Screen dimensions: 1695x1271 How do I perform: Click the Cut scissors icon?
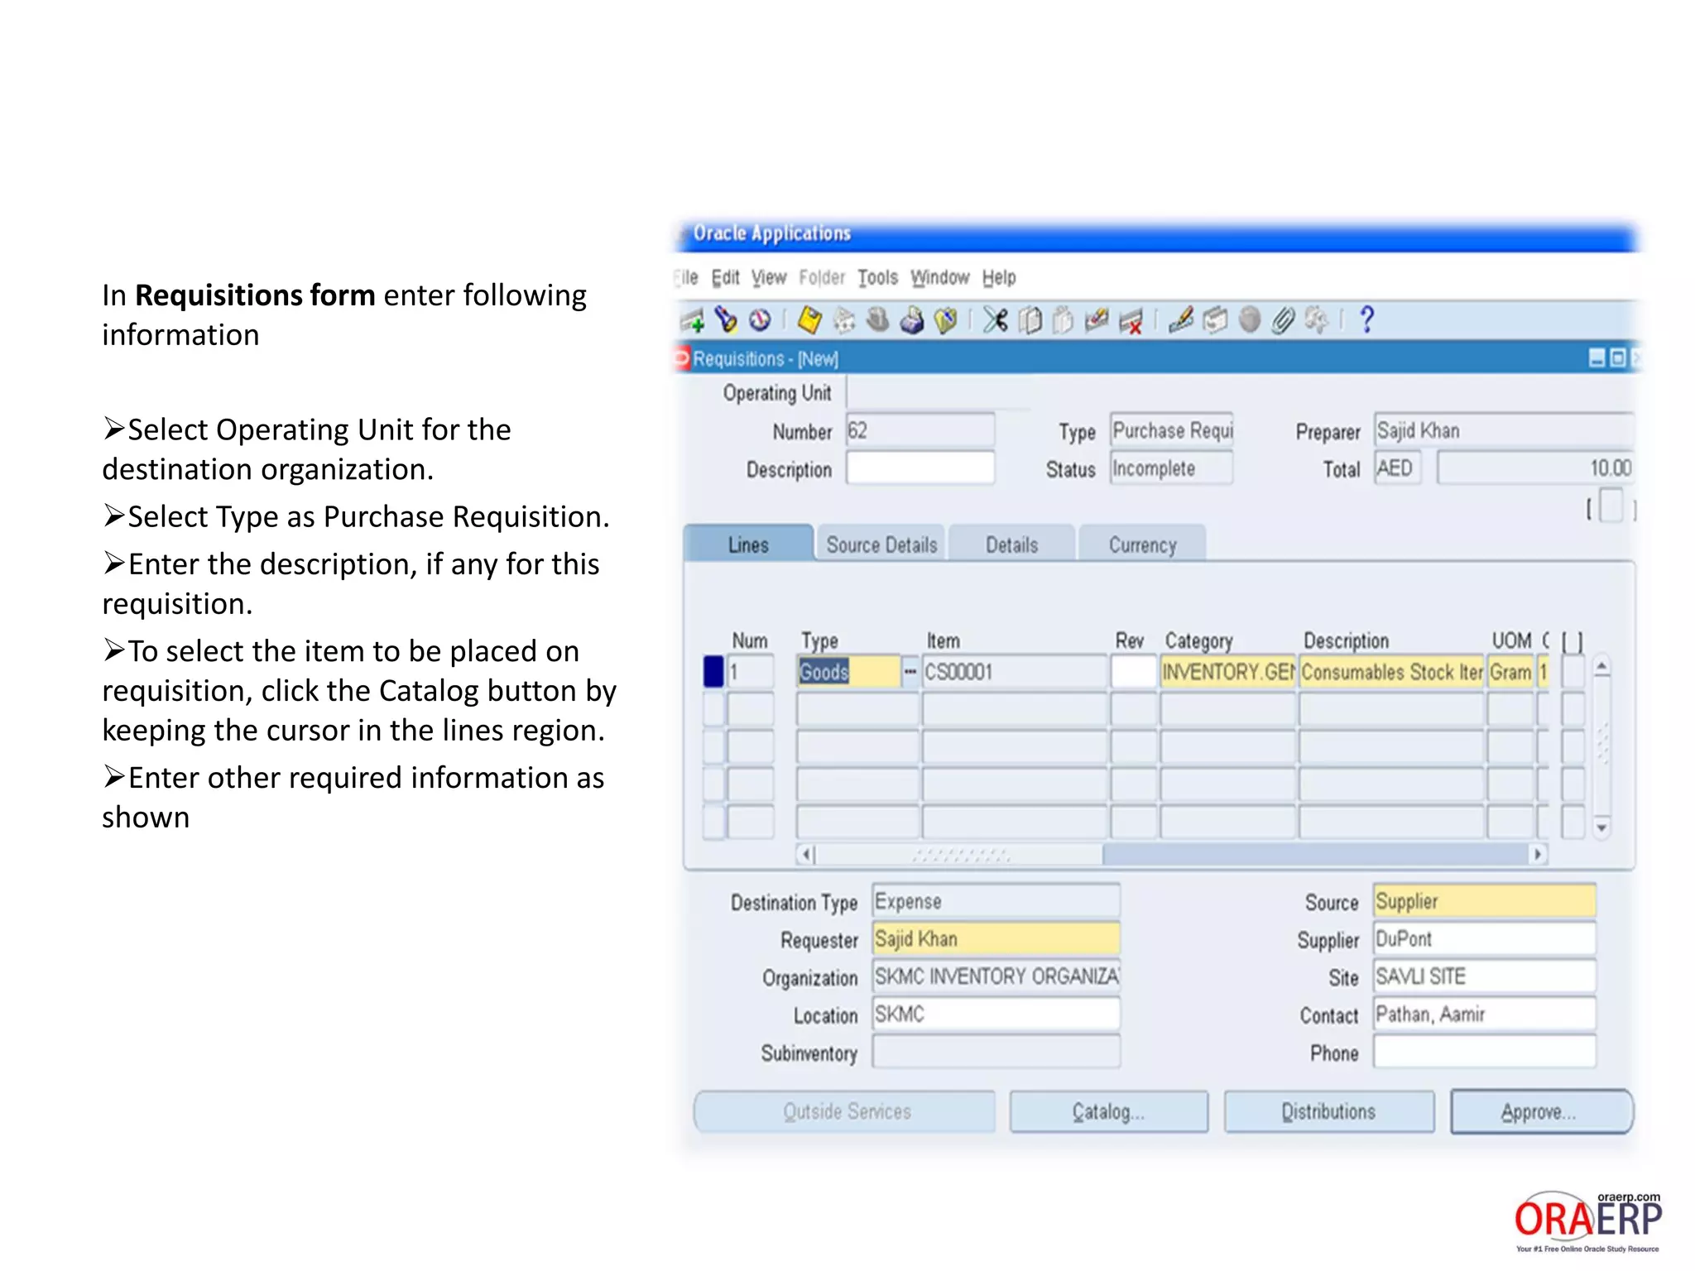tap(995, 320)
